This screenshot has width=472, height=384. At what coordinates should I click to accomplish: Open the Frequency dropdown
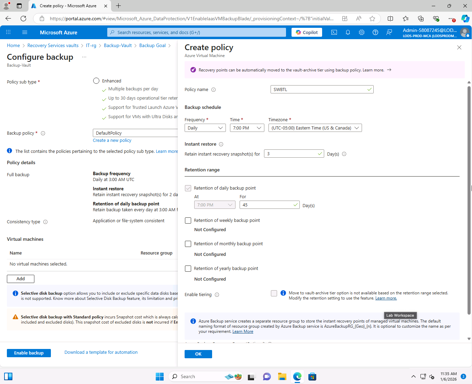205,128
